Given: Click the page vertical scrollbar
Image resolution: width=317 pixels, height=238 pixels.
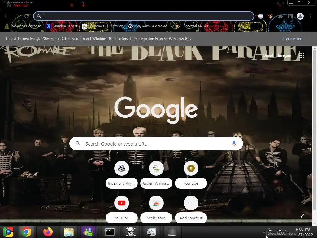Looking at the screenshot, I should click(x=315, y=130).
